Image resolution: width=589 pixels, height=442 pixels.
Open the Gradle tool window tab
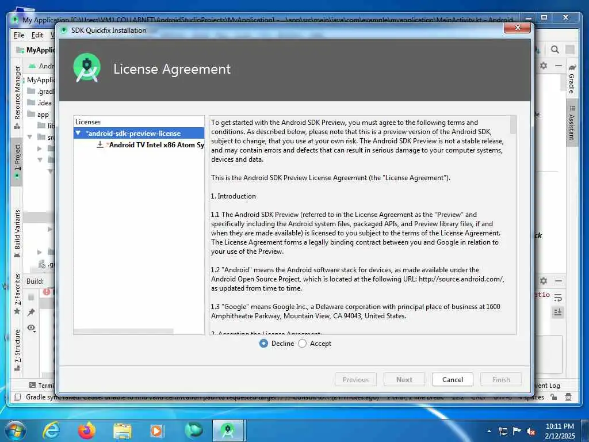click(x=572, y=79)
